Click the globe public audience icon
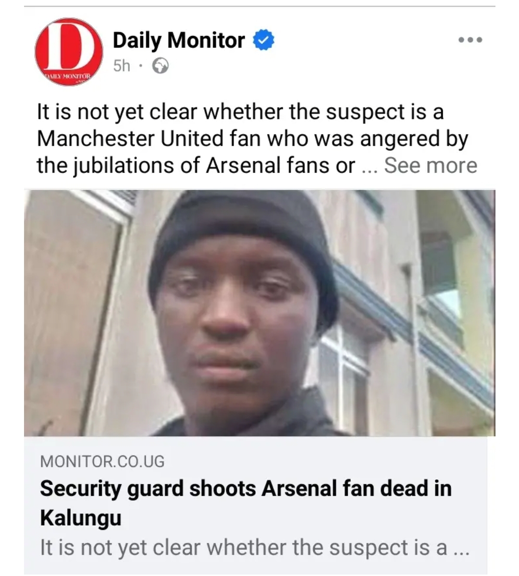519x576 pixels. 161,65
